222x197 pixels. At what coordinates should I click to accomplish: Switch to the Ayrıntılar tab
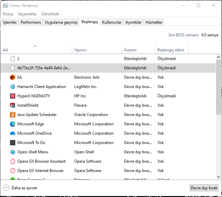[133, 22]
